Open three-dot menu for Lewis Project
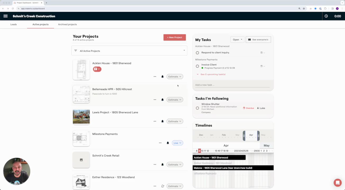345x190 pixels. 155,121
